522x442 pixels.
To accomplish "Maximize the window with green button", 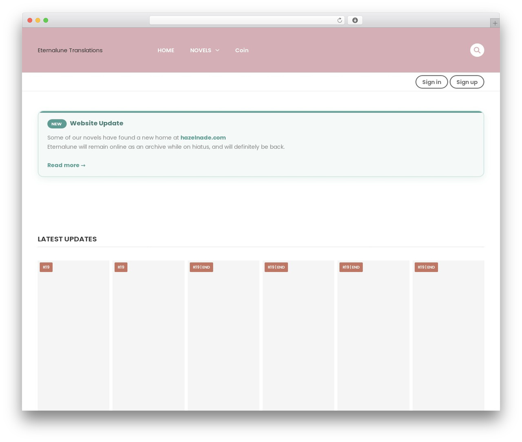I will [x=46, y=20].
